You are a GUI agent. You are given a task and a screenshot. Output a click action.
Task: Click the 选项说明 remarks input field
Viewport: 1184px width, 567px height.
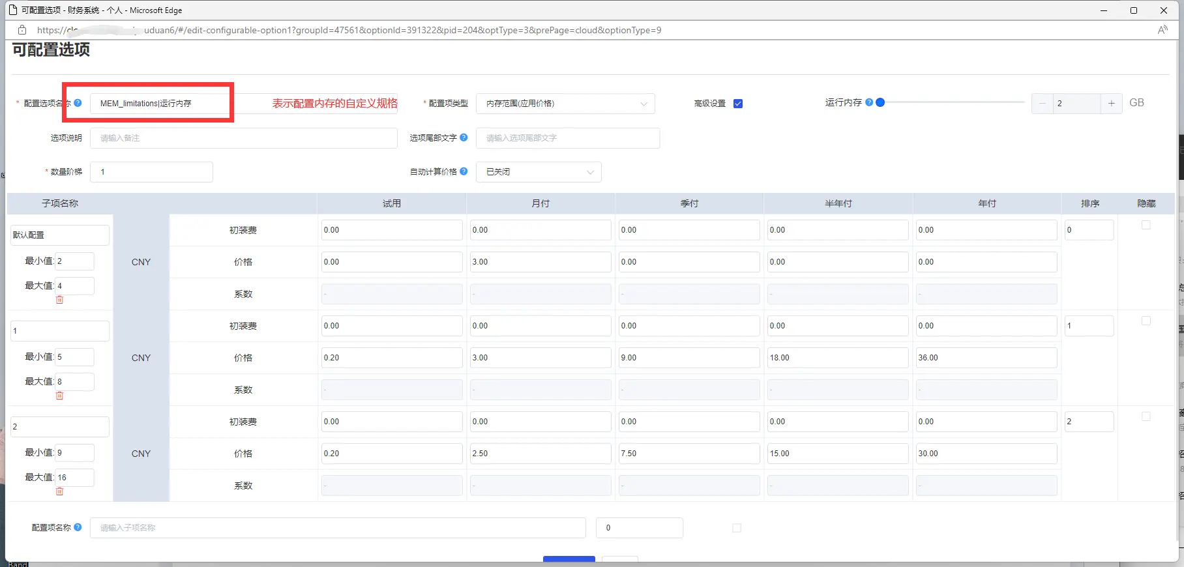243,138
